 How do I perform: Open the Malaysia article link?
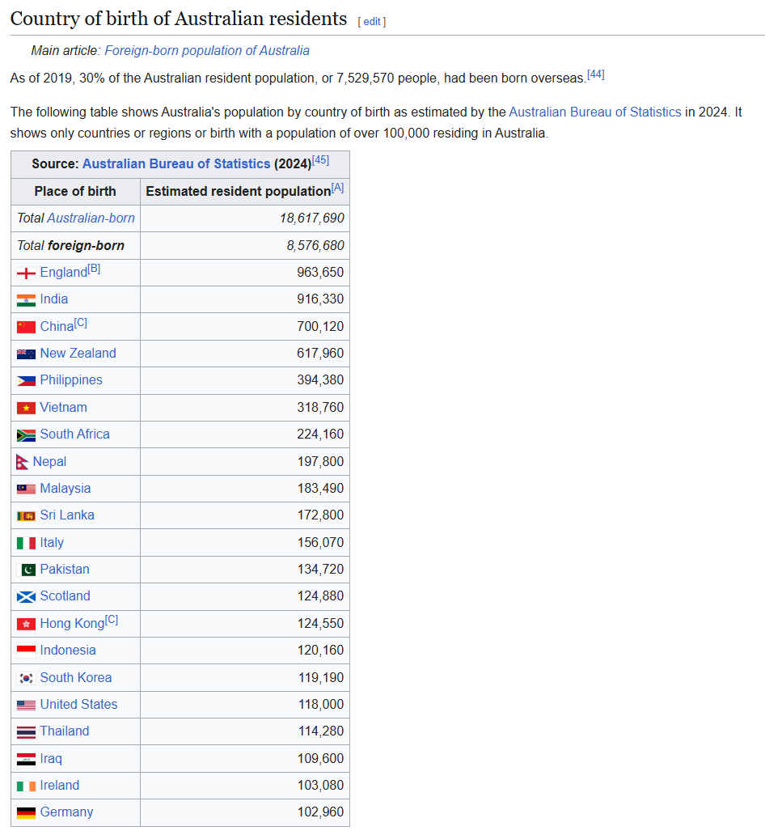[x=65, y=489]
